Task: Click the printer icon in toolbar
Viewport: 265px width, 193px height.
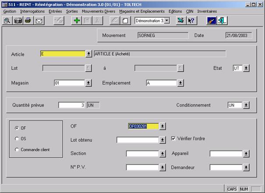Action: coord(28,21)
